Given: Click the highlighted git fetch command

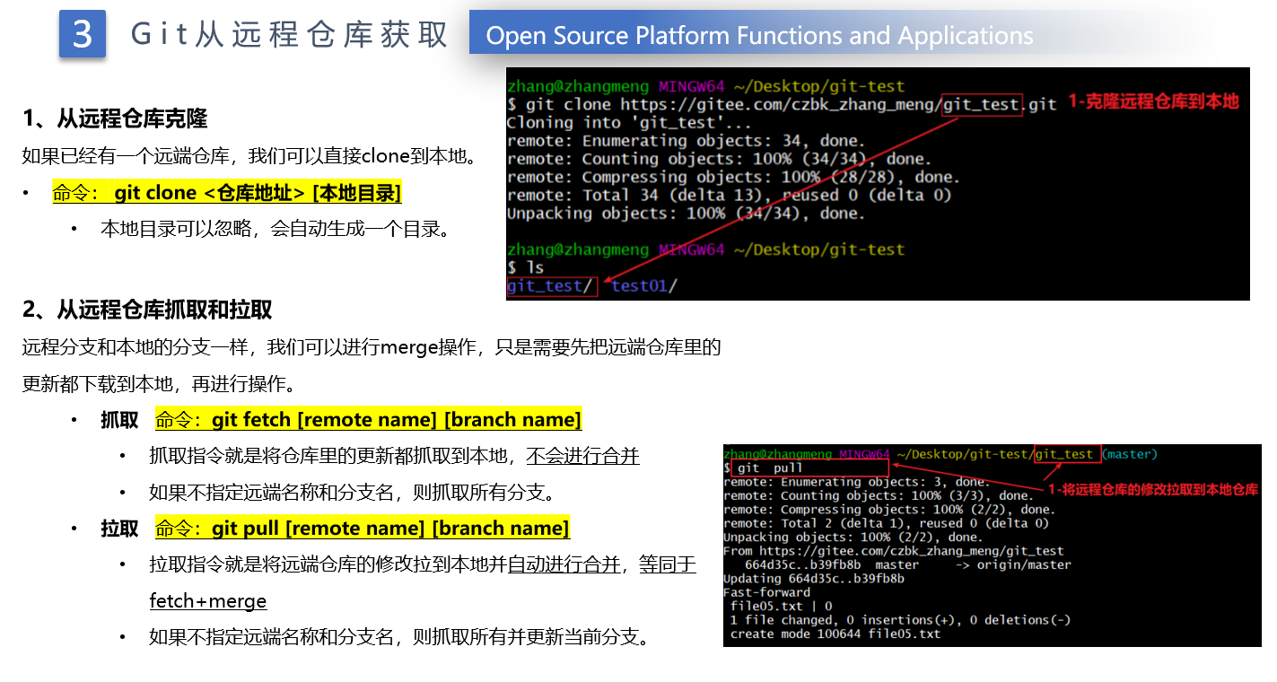Looking at the screenshot, I should pos(368,420).
